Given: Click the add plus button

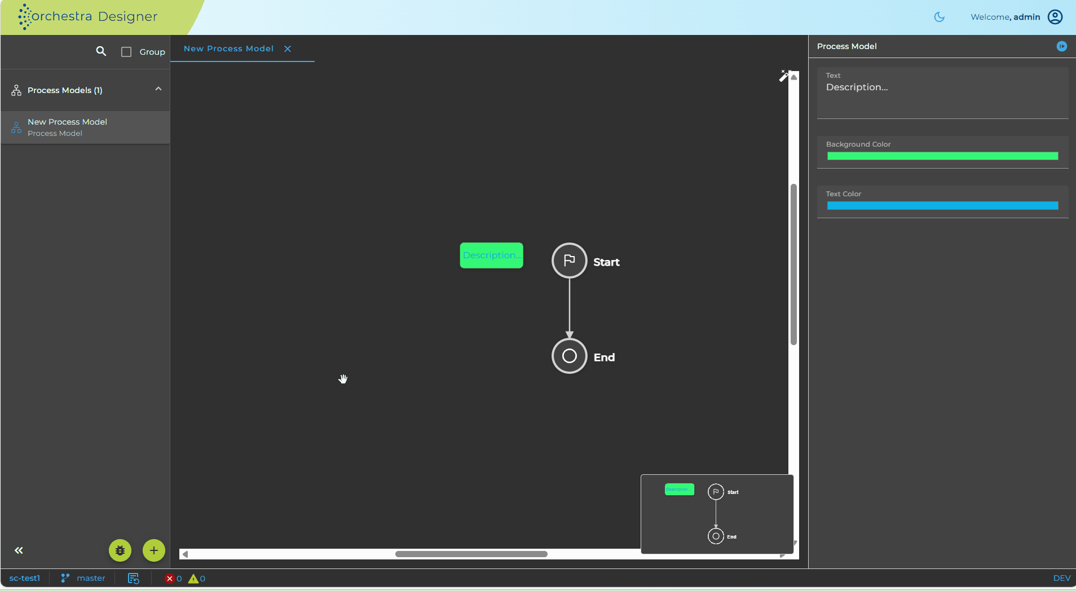Looking at the screenshot, I should [154, 550].
